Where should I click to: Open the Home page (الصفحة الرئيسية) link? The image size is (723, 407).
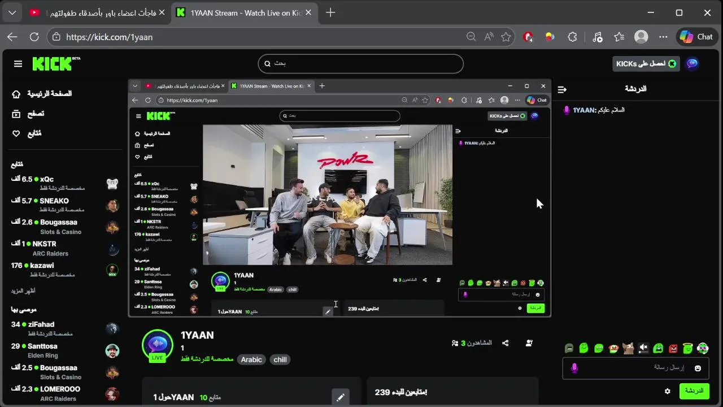coord(42,94)
